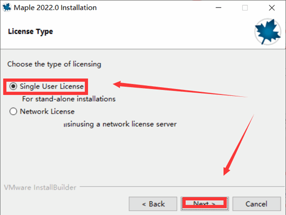Click the 'VMware InstallBuilder' footer label
Screen dimensions: 286x215
[40, 187]
